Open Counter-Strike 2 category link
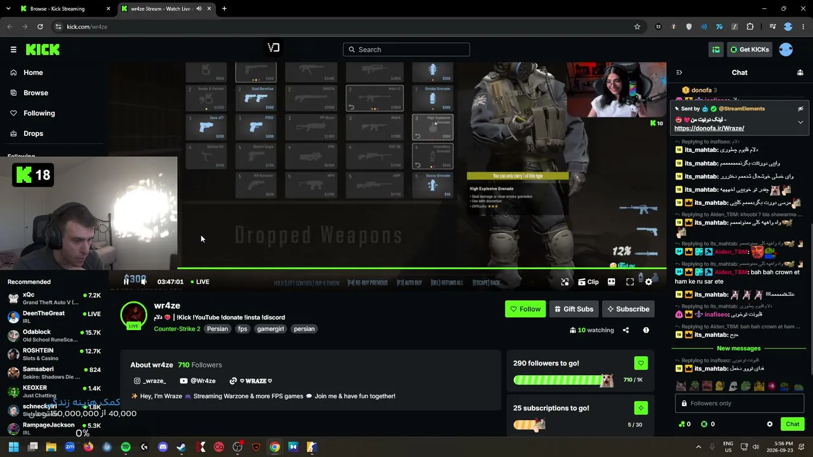The image size is (813, 457). pyautogui.click(x=177, y=329)
